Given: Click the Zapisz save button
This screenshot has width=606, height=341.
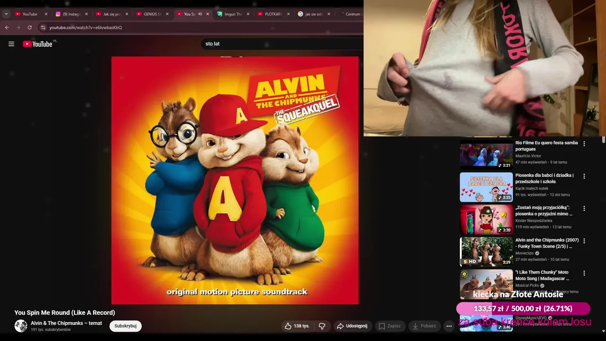Looking at the screenshot, I should click(x=390, y=326).
